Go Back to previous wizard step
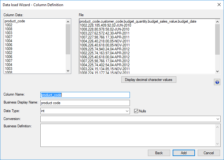224x160 pixels. 159,153
